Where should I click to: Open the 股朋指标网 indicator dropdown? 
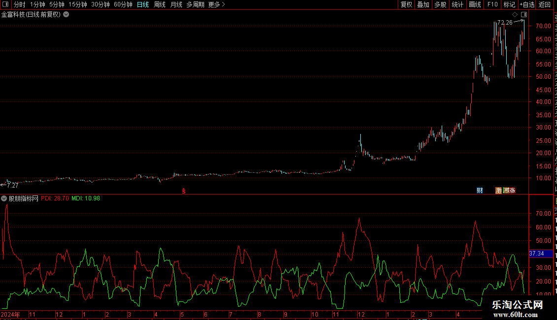pyautogui.click(x=4, y=199)
